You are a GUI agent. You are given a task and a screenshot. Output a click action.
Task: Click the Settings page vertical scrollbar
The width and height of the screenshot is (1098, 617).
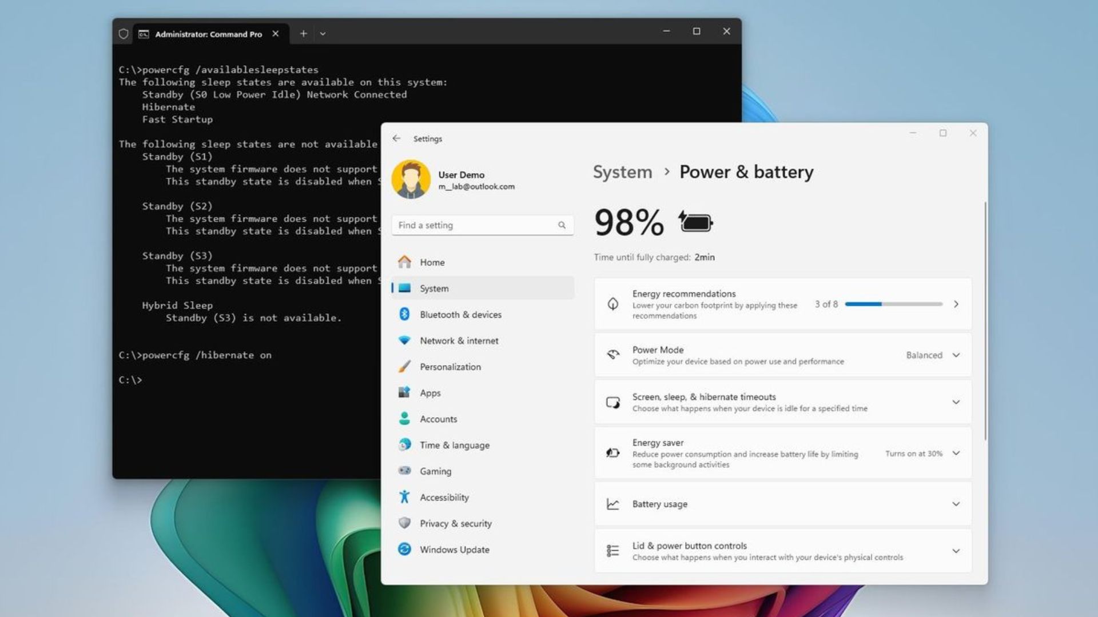tap(985, 320)
